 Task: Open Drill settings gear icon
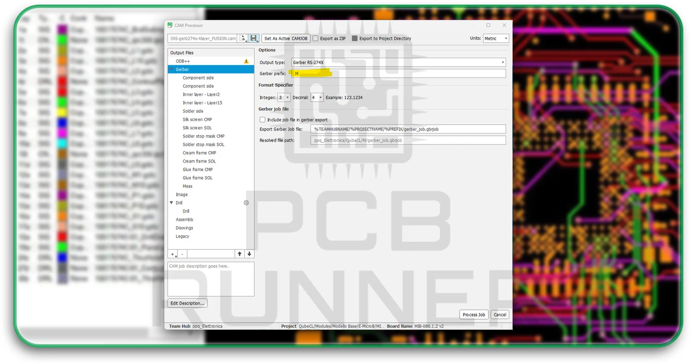tap(246, 203)
